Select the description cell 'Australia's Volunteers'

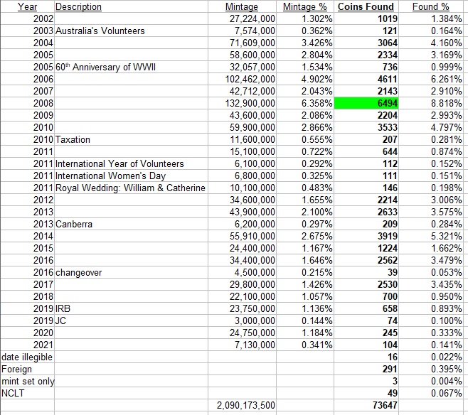click(131, 31)
